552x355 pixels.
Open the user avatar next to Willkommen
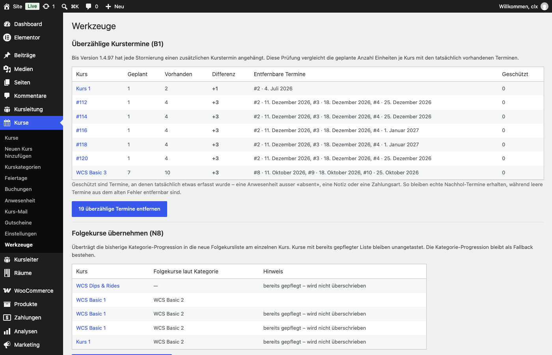(545, 6)
